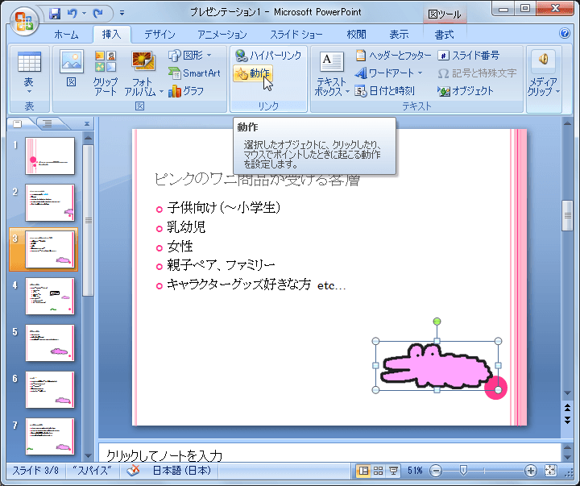The width and height of the screenshot is (580, 486).
Task: Insert a table with the 表 button
Action: pos(29,73)
